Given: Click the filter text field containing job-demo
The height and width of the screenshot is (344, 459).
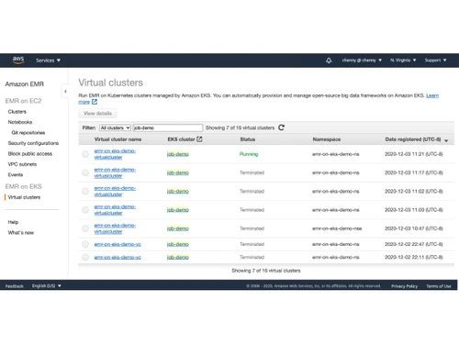Looking at the screenshot, I should pos(168,128).
